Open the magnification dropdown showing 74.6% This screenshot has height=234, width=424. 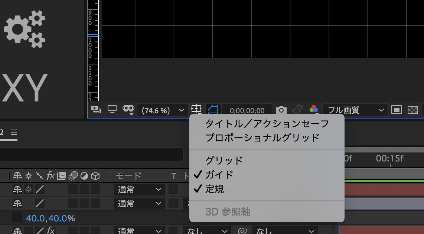tap(163, 110)
